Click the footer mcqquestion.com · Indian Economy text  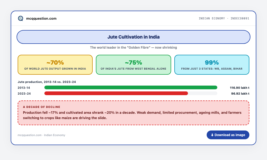point(41,135)
